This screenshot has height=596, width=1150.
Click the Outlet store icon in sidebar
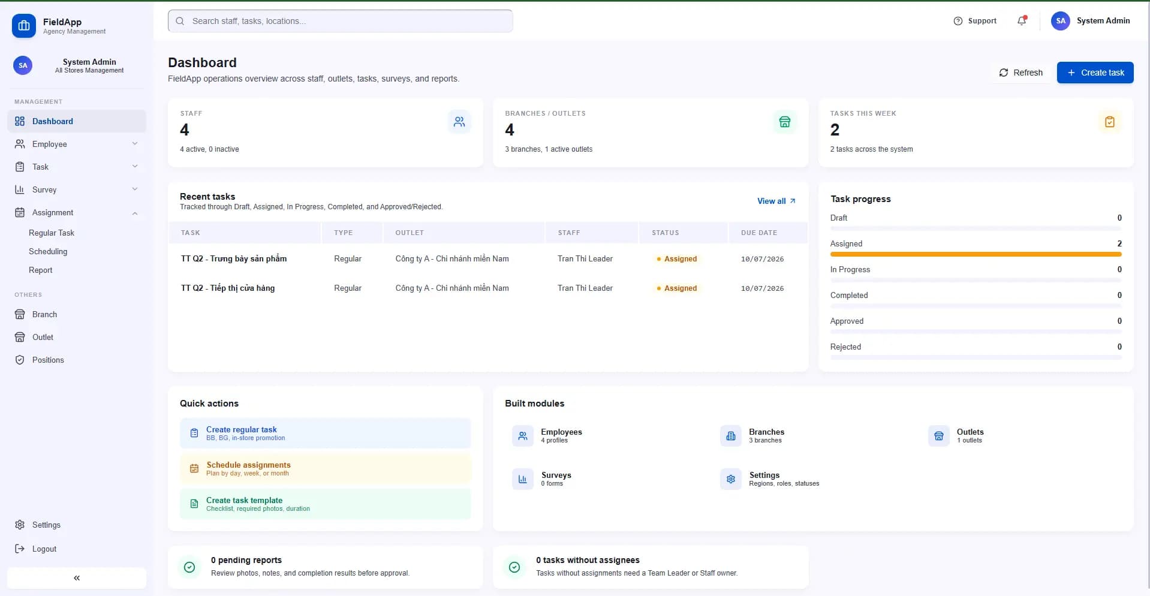click(20, 337)
